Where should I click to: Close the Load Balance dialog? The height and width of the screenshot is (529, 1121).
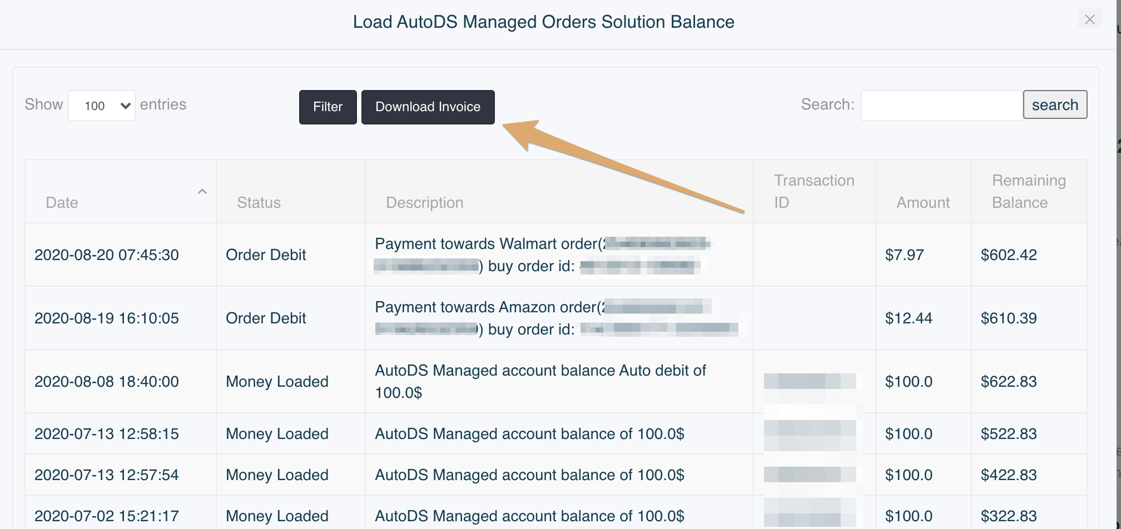pos(1089,19)
